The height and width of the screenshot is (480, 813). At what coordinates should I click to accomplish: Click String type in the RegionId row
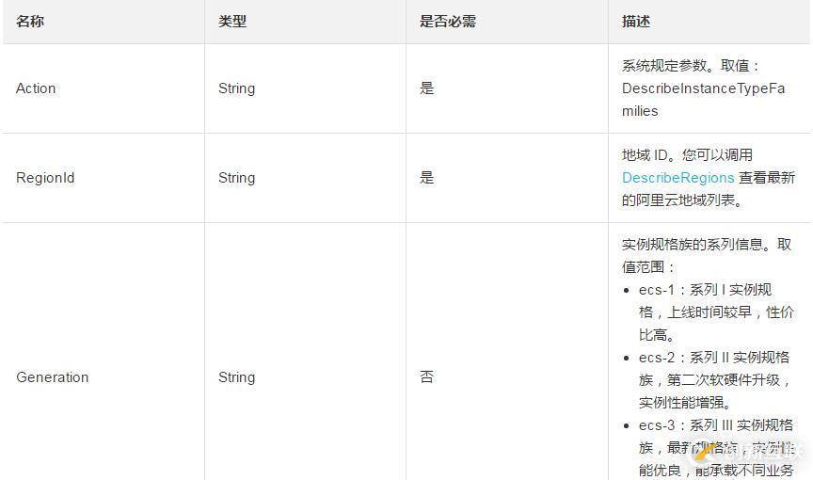click(x=236, y=178)
